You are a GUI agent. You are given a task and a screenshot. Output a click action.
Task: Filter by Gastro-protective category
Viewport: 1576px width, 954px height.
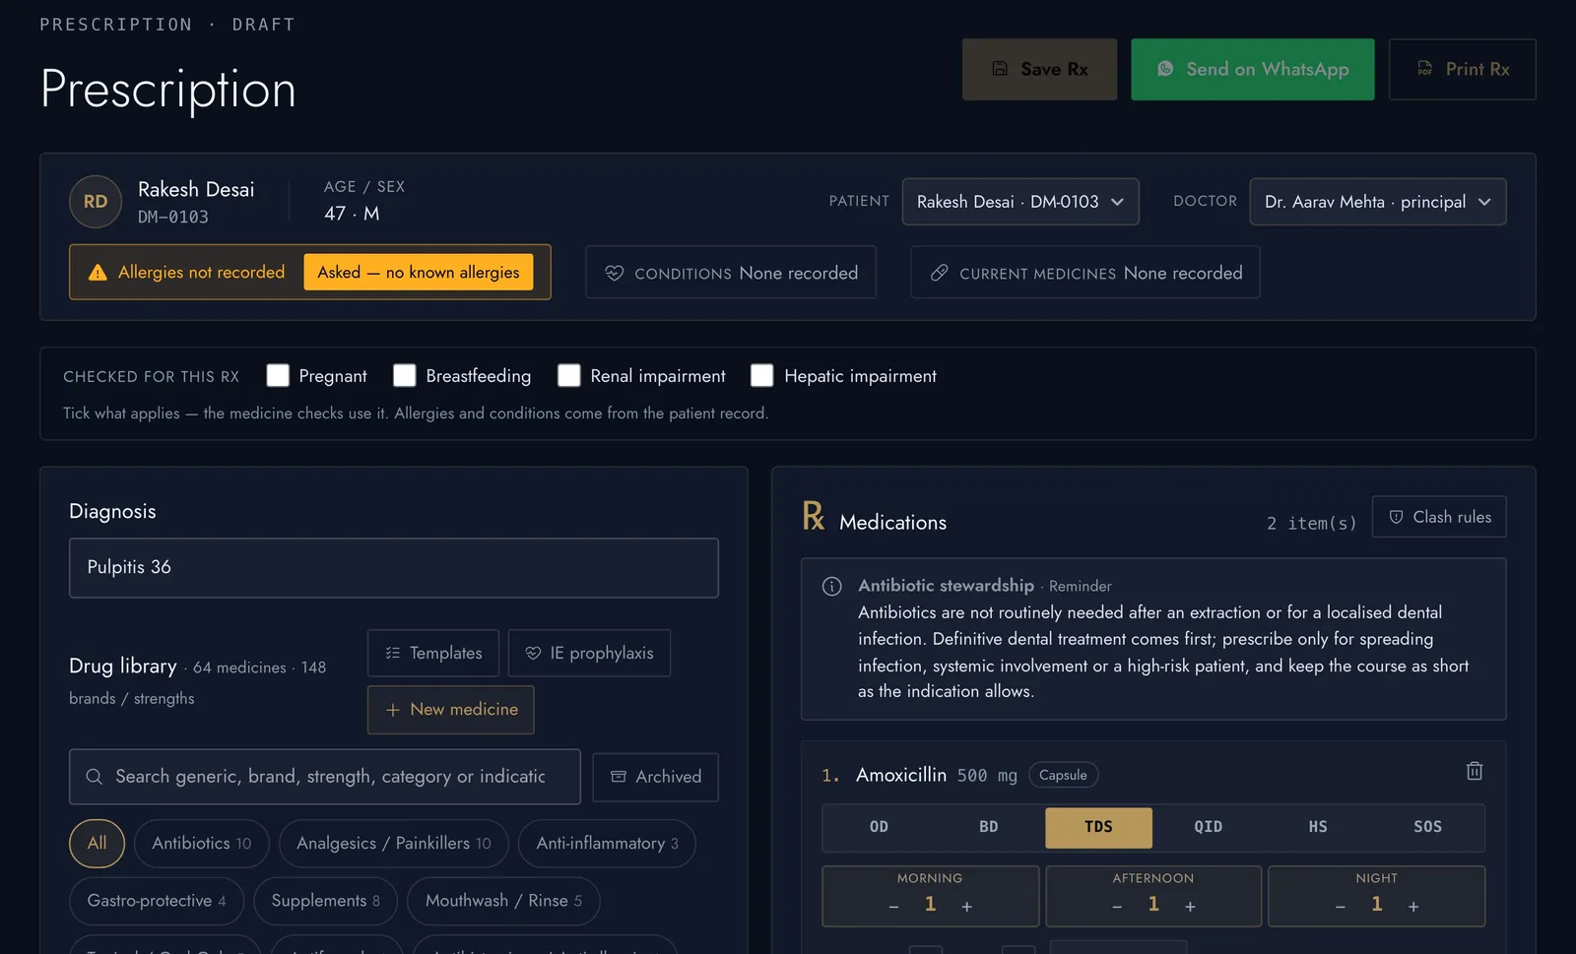tap(157, 901)
